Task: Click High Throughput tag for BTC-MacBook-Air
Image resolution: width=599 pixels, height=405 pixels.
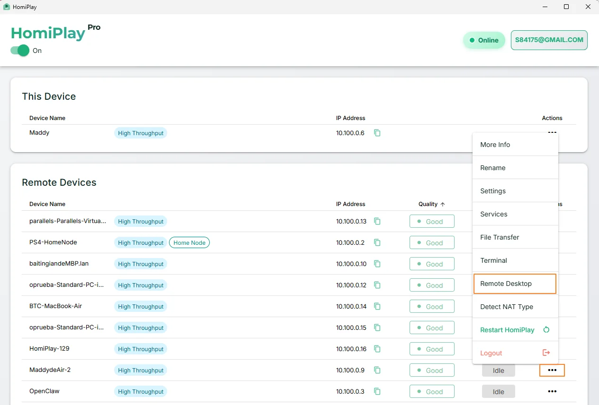Action: pyautogui.click(x=141, y=306)
